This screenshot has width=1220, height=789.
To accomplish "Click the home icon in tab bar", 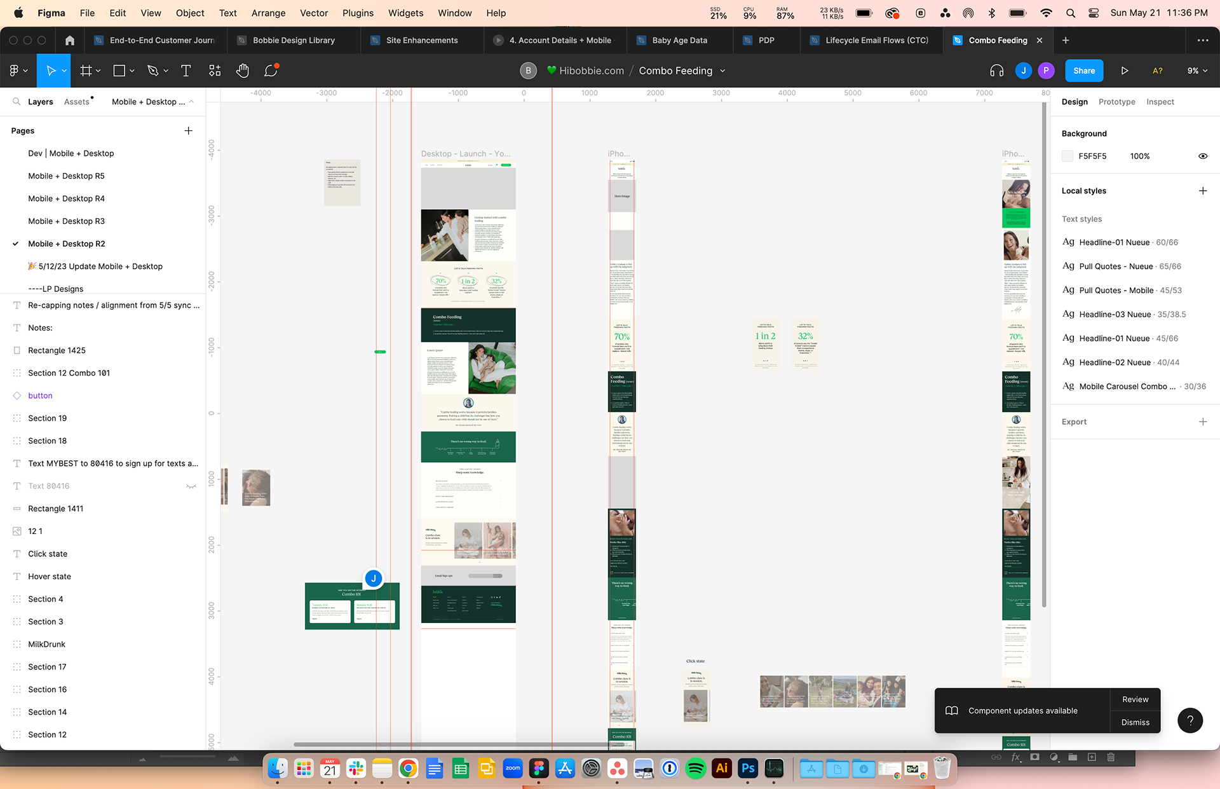I will 70,40.
